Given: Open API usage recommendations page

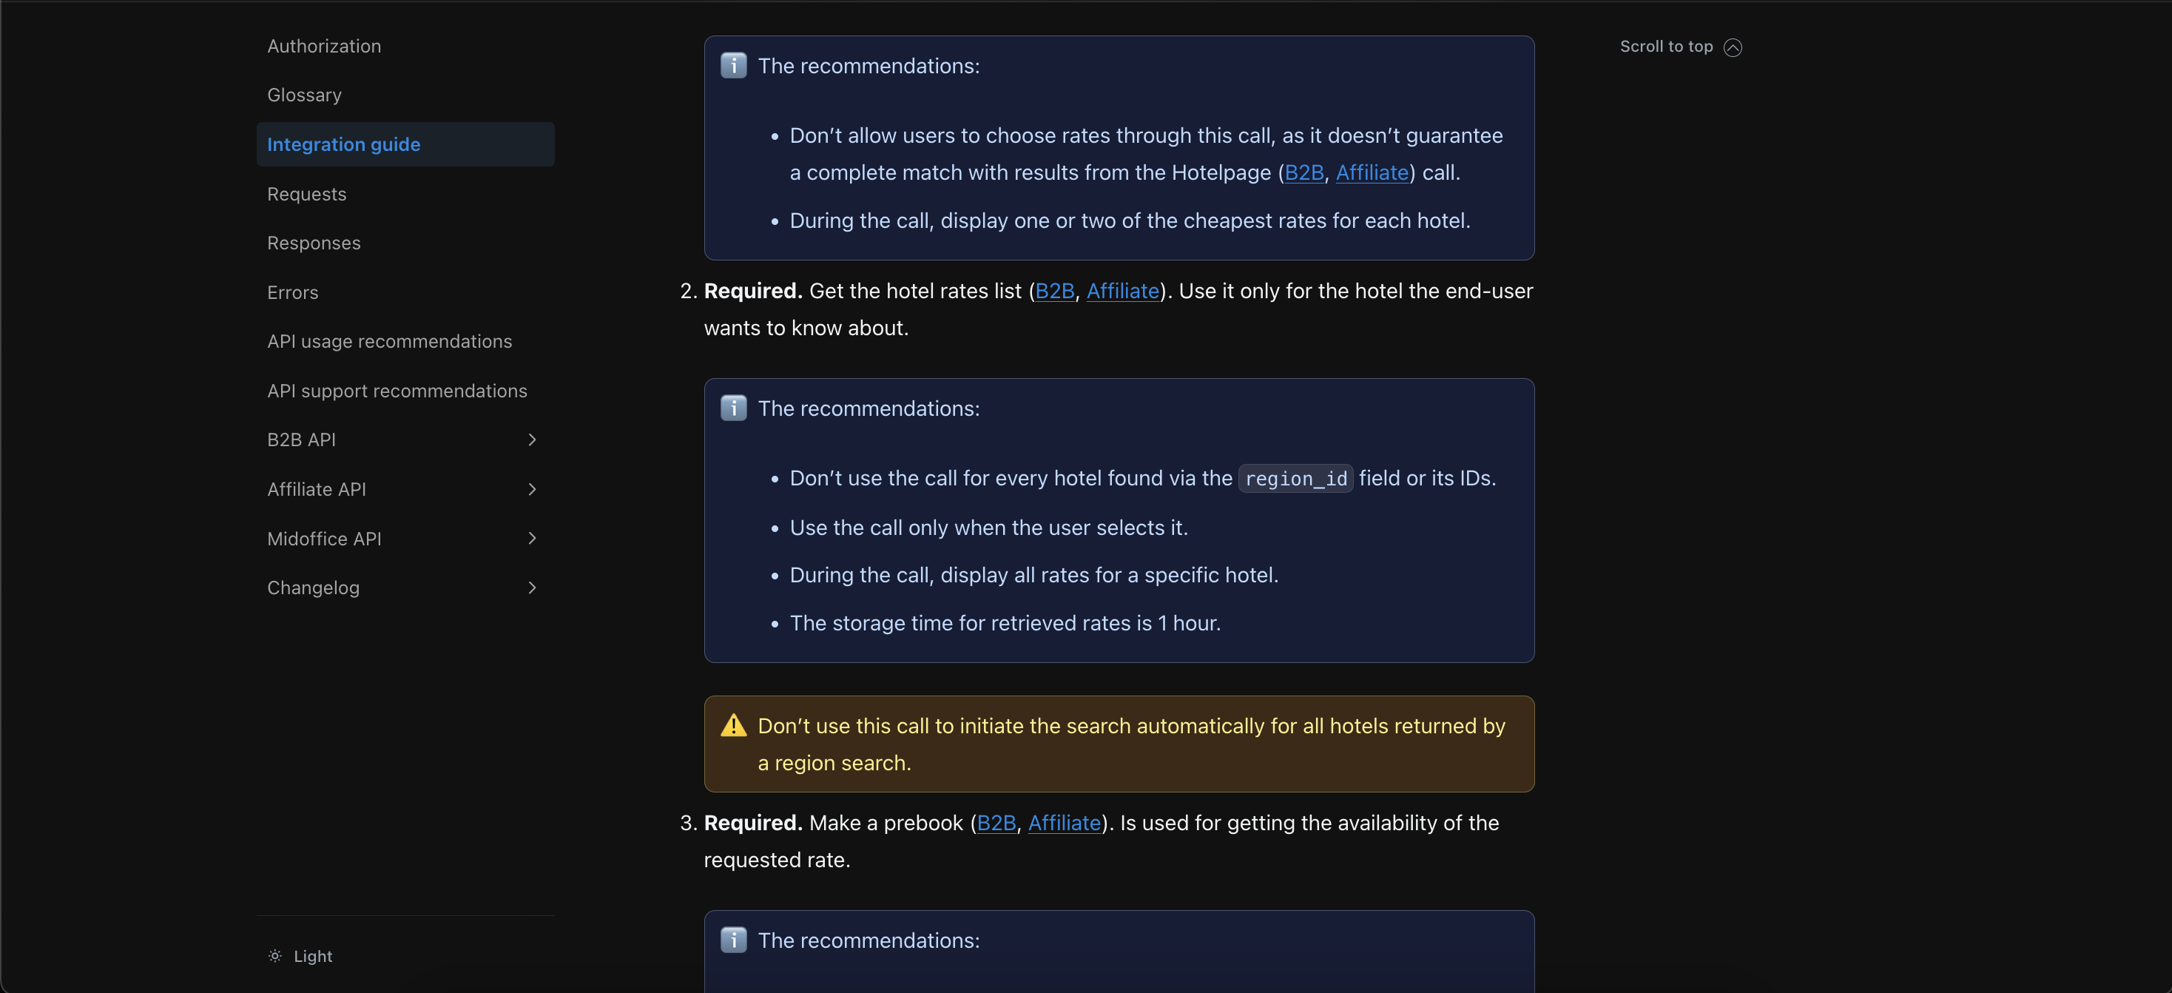Looking at the screenshot, I should (x=390, y=342).
